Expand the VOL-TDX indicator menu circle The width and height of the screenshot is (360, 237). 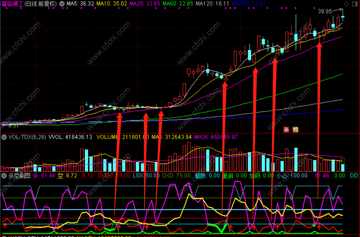click(4, 137)
